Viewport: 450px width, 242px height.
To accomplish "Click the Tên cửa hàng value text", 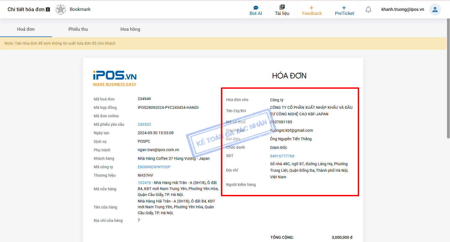I will tap(176, 207).
